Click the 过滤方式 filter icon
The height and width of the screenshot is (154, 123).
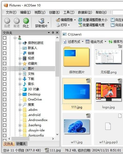click(65, 42)
